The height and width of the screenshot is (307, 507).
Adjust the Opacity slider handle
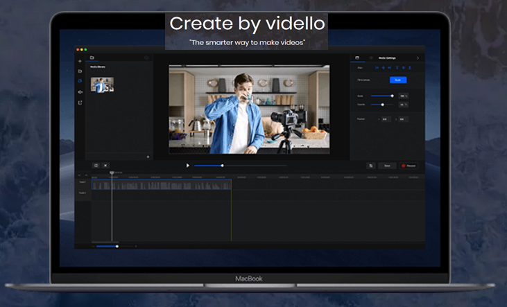coord(383,105)
